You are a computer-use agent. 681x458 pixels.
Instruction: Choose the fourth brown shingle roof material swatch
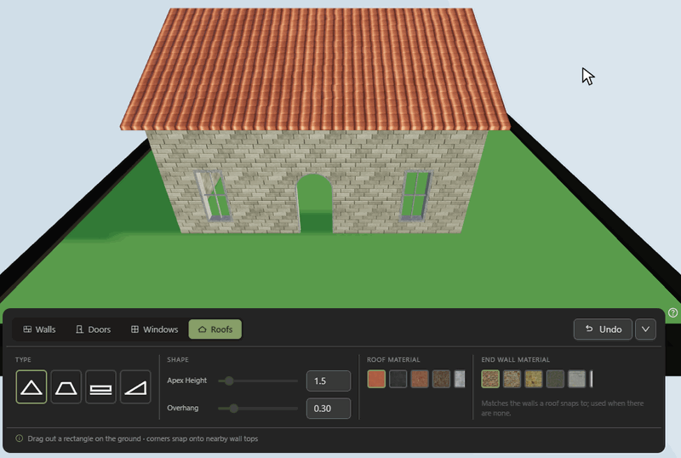[441, 379]
